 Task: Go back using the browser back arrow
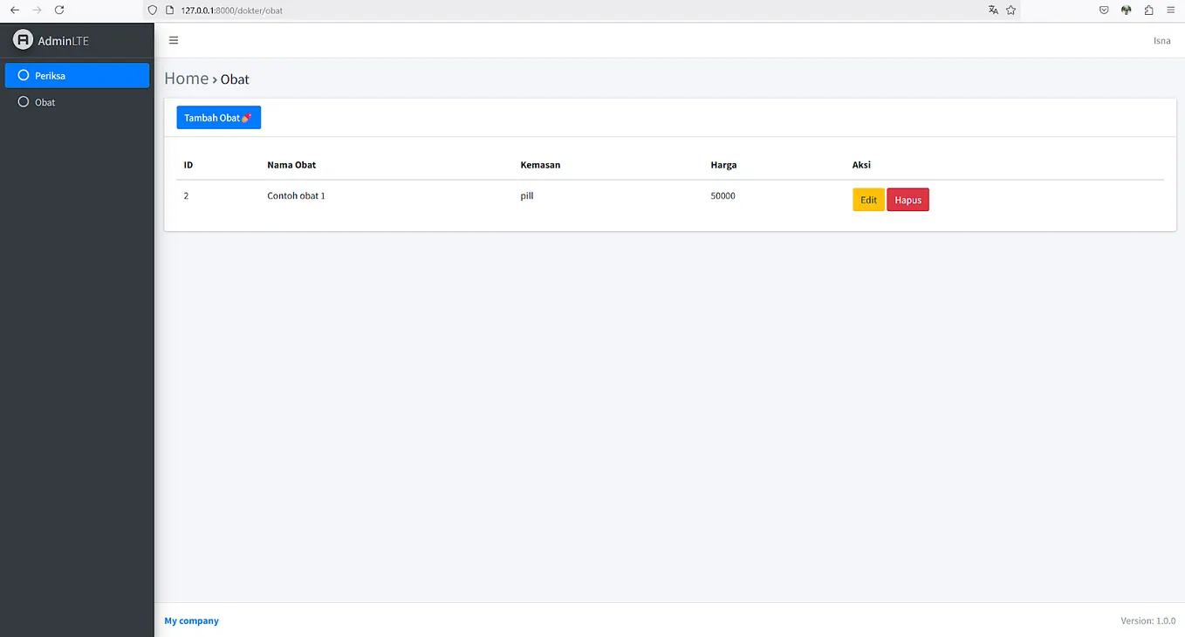point(14,10)
